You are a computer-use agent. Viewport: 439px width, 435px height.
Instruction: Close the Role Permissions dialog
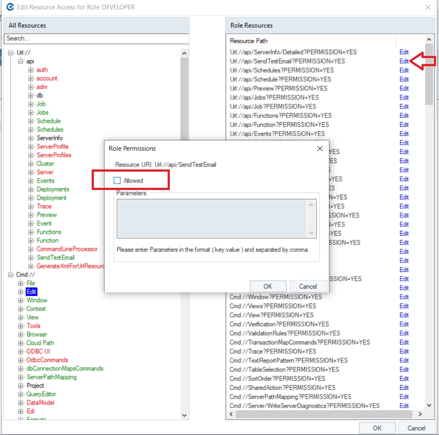pyautogui.click(x=320, y=149)
